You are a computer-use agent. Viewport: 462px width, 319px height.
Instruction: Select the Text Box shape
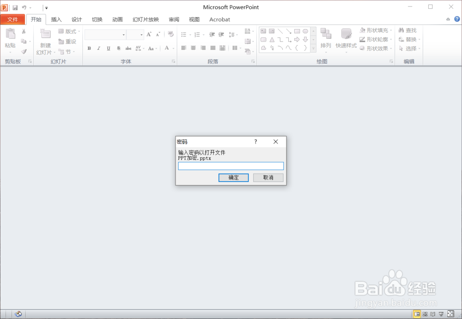(263, 31)
